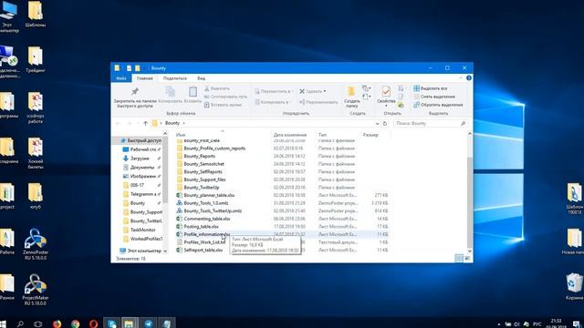This screenshot has height=328, width=584.
Task: Refresh the Bounty folder view
Action: (x=385, y=124)
